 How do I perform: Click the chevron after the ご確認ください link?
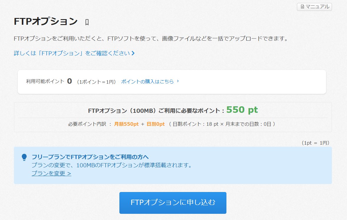click(x=133, y=53)
